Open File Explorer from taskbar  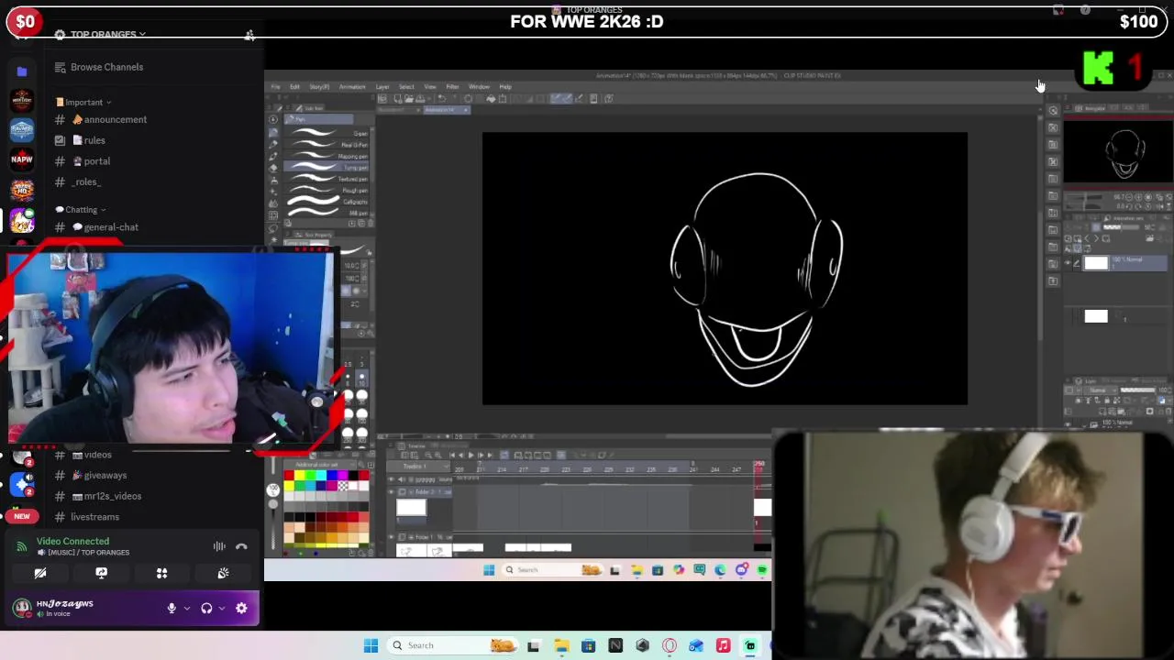pyautogui.click(x=561, y=645)
